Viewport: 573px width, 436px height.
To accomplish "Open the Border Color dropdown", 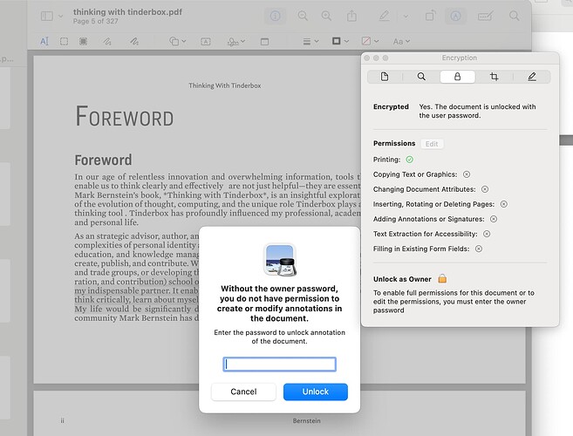I will pos(340,41).
